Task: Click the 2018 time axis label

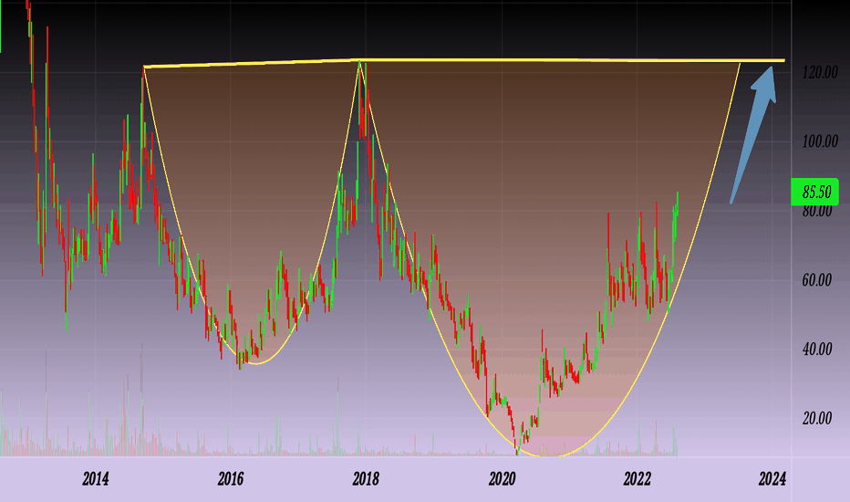Action: point(366,479)
